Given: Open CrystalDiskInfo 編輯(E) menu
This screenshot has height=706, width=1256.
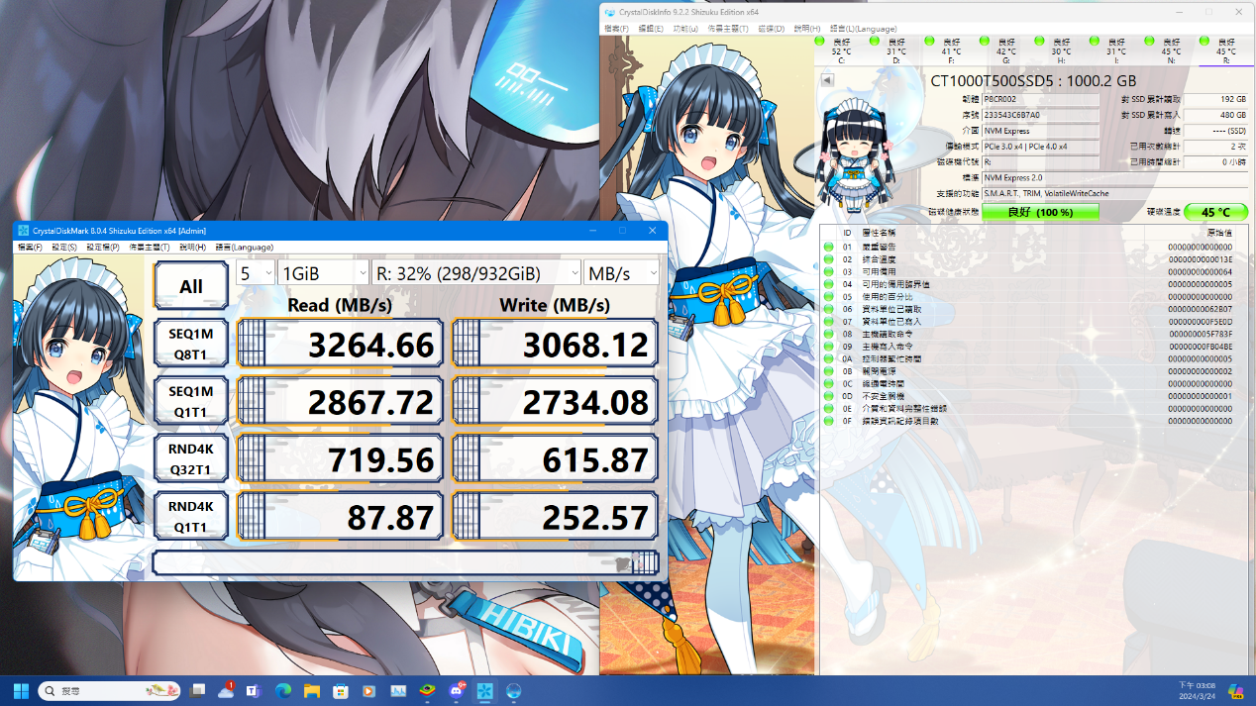Looking at the screenshot, I should pos(651,29).
